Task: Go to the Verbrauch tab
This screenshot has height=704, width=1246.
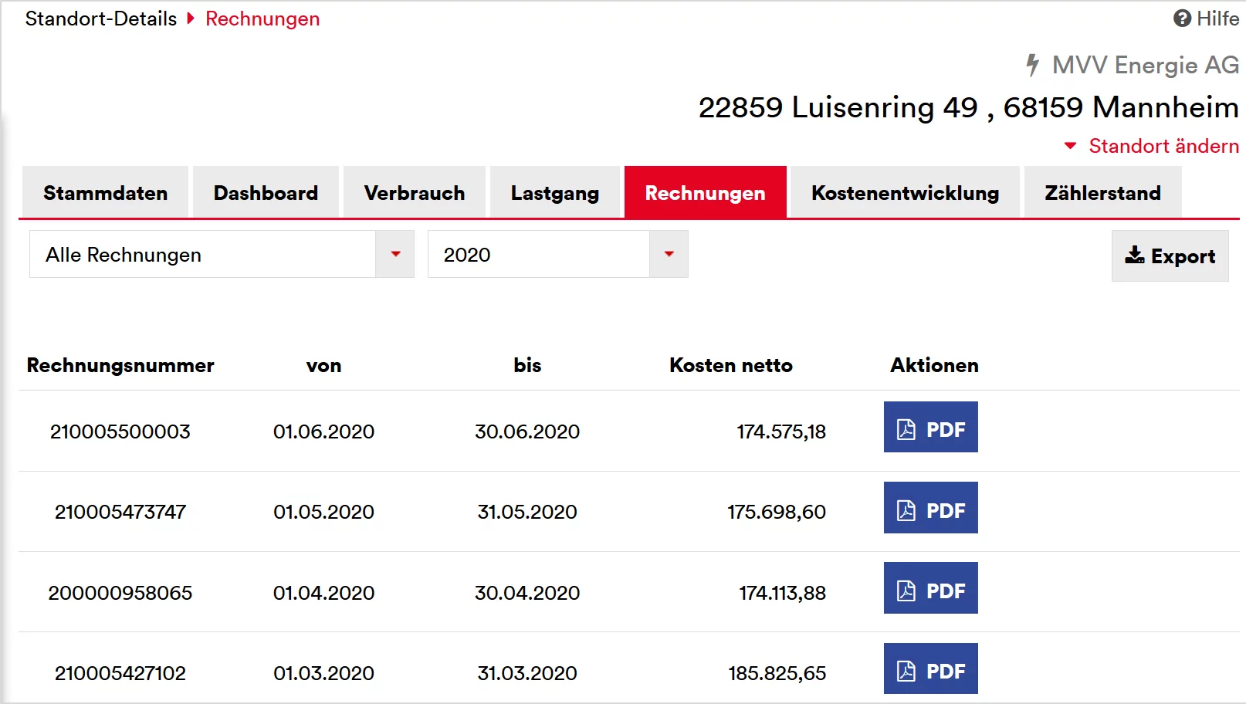Action: (415, 192)
